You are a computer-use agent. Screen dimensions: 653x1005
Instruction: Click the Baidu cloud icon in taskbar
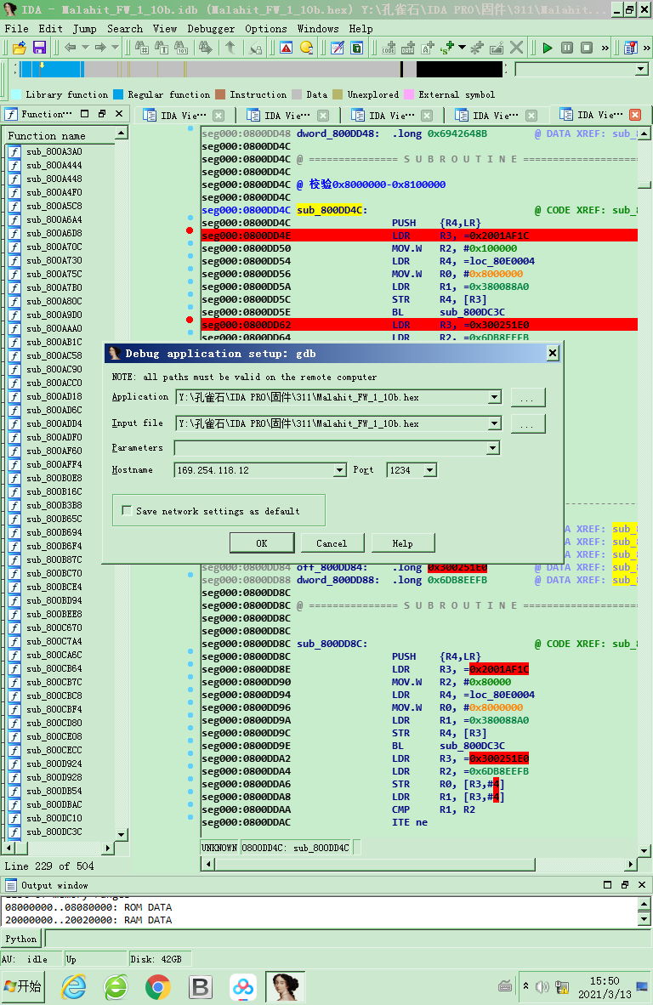pyautogui.click(x=243, y=987)
